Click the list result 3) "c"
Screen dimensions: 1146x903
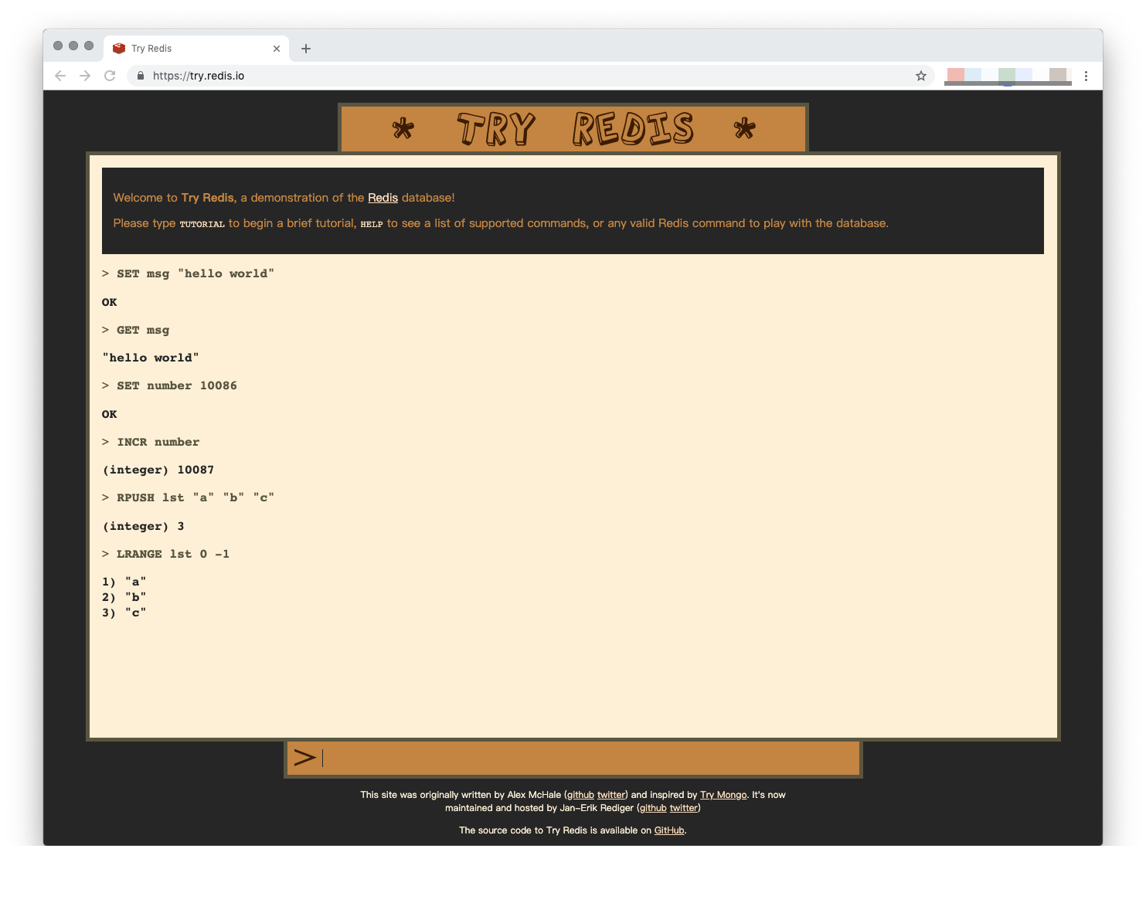tap(124, 613)
